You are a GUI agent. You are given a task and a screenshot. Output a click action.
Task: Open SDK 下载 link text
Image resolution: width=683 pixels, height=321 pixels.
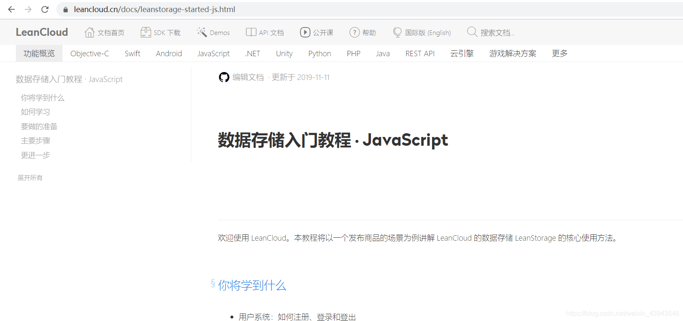pyautogui.click(x=167, y=33)
